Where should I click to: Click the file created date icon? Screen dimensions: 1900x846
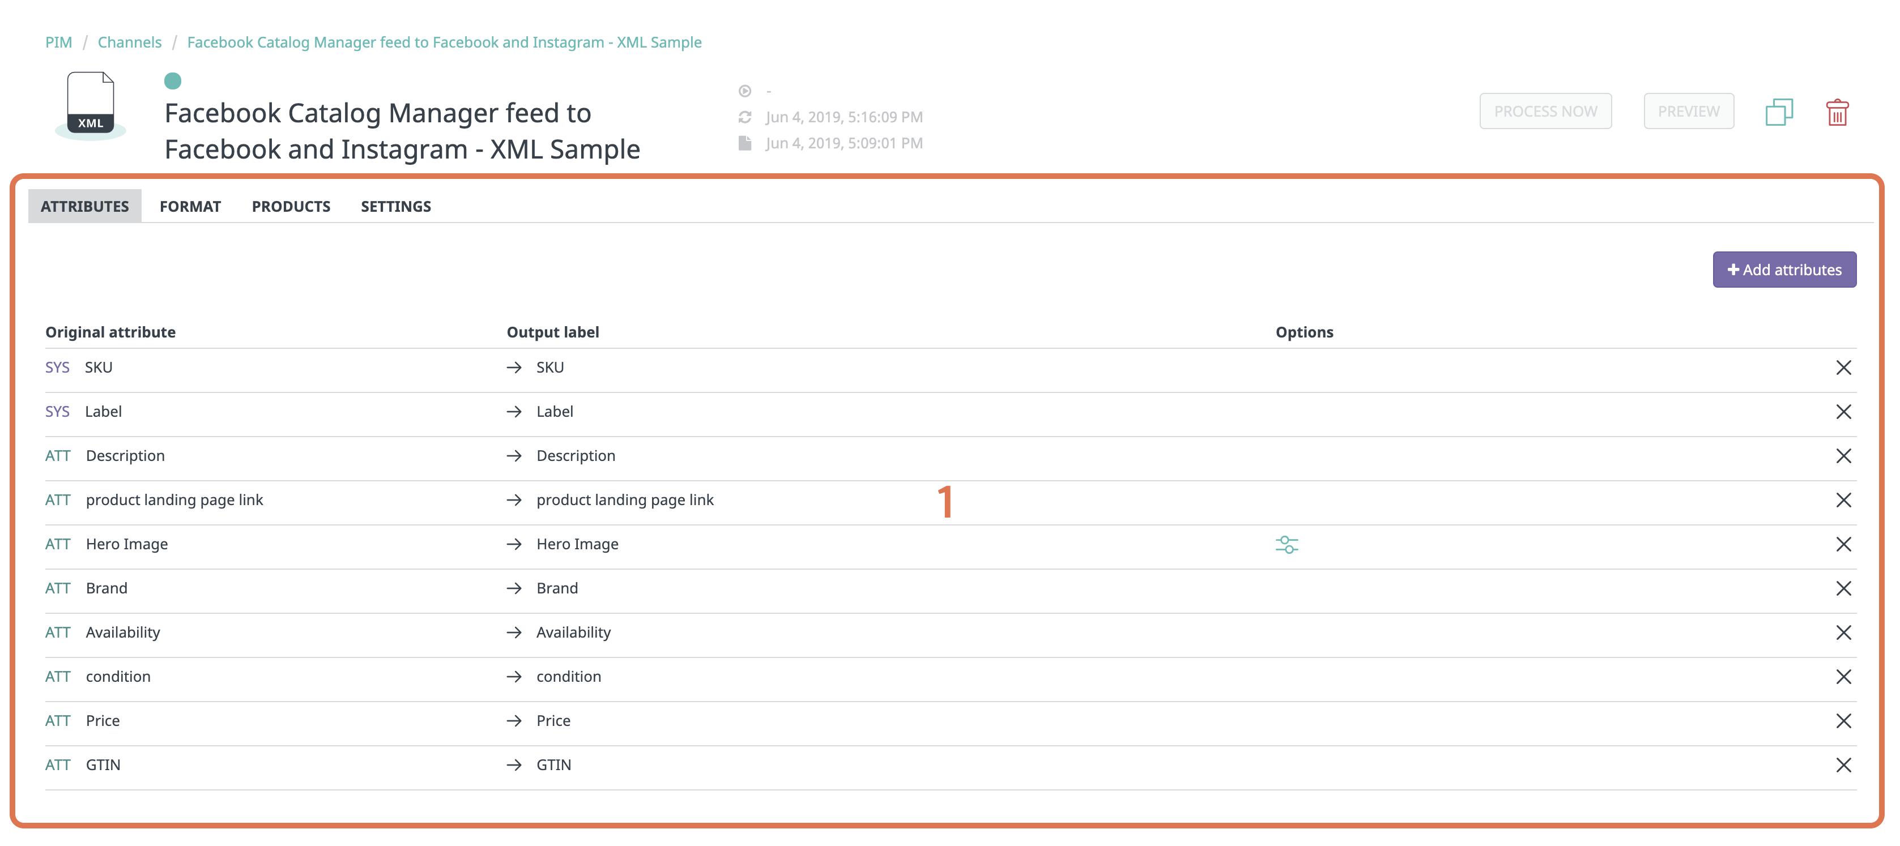(745, 142)
